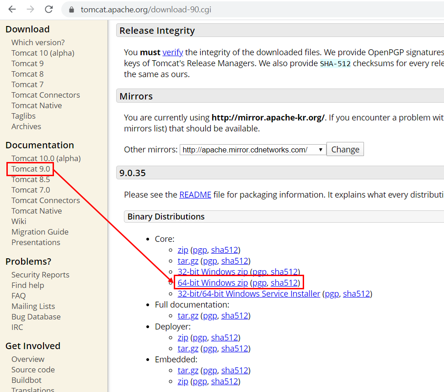Download the Deployer zip
The image size is (444, 392).
[x=183, y=338]
